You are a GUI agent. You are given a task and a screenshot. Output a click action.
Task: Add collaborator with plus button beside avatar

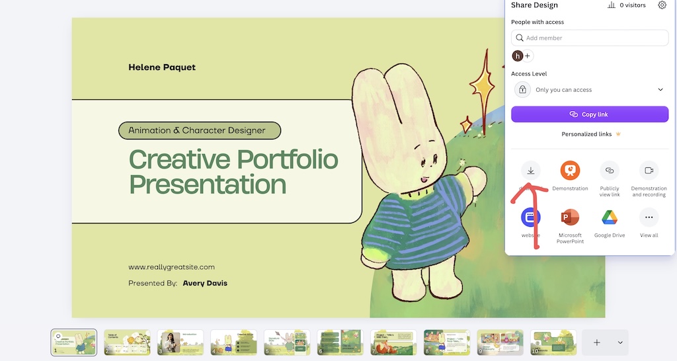[x=528, y=56]
